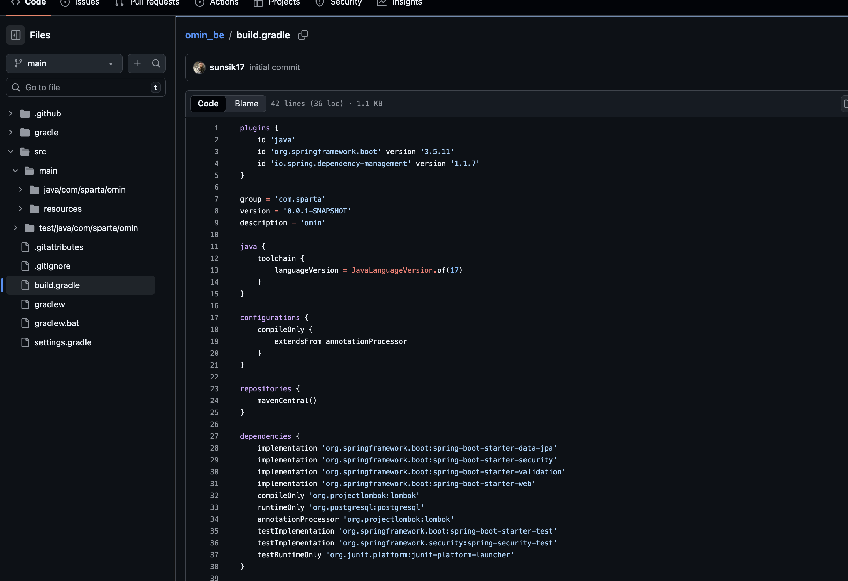
Task: Collapse the src folder
Action: point(10,152)
